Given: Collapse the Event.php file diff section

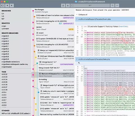Looking at the screenshot, I should 77,19.
